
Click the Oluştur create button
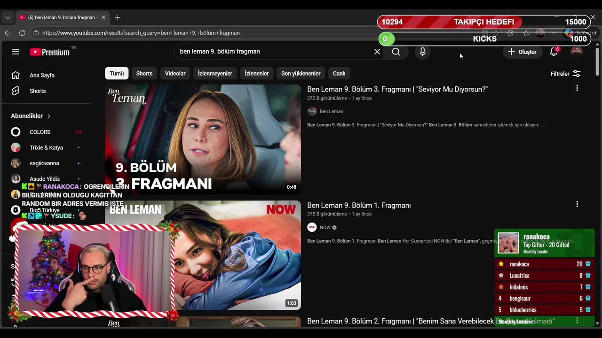point(522,52)
